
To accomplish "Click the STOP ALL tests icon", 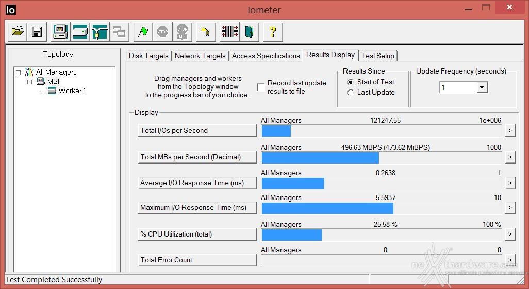I will pyautogui.click(x=182, y=32).
